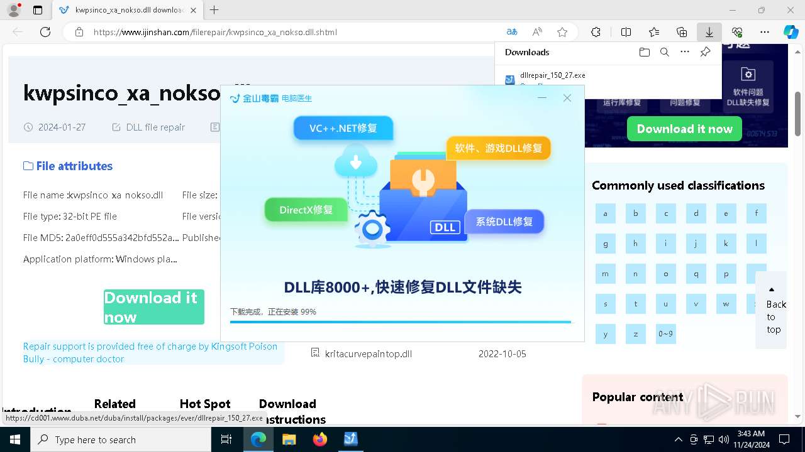Image resolution: width=805 pixels, height=452 pixels.
Task: Close the Kingsoft installer dialog
Action: pos(567,98)
